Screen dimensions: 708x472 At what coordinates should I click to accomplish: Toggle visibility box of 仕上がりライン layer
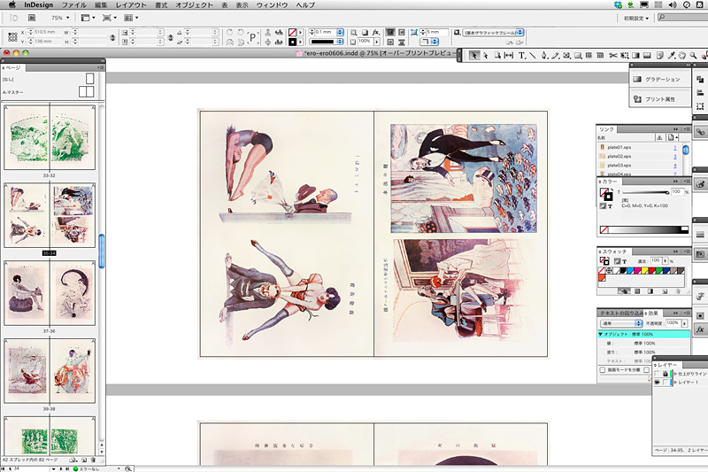click(x=657, y=374)
